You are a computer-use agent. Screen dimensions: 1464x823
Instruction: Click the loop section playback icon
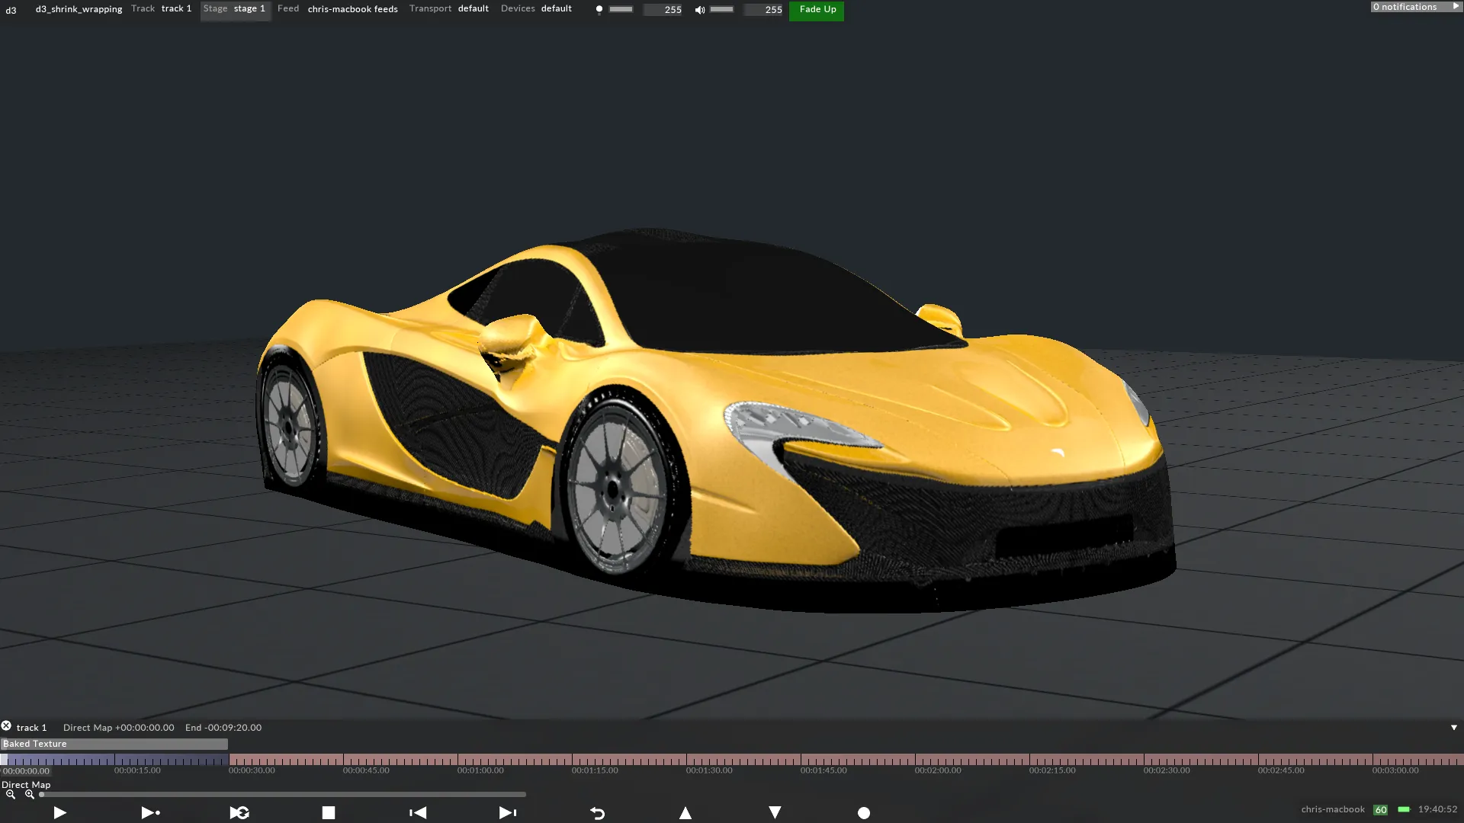click(239, 813)
